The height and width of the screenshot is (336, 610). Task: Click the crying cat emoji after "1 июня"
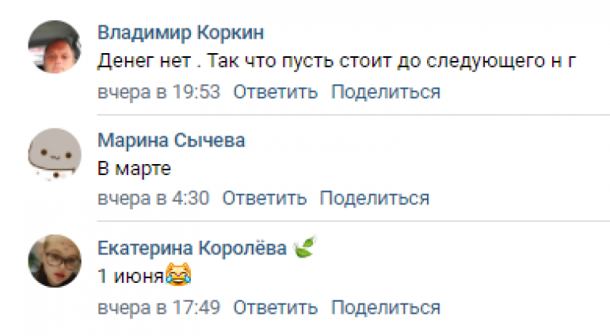(179, 277)
